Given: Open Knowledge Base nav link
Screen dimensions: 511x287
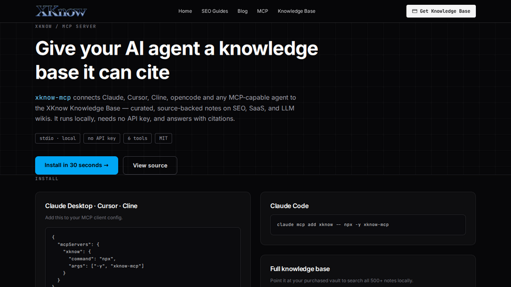Looking at the screenshot, I should (296, 11).
